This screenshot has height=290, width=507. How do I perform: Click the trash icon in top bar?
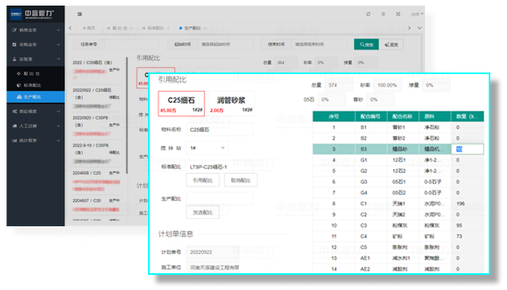383,14
